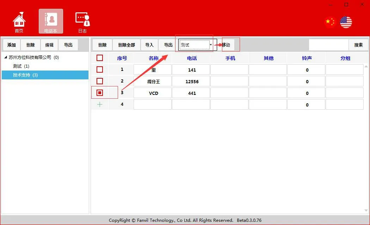370x225 pixels.
Task: Select the 测试 (1) group in the tree
Action: (x=21, y=66)
